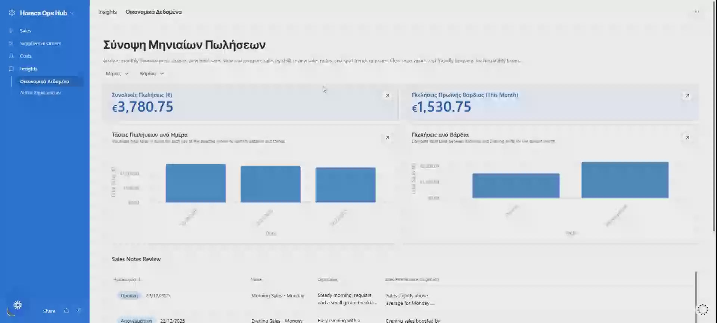
Task: Open the second sub-item under Οικονομικά Δεδομένα
Action: tap(40, 93)
